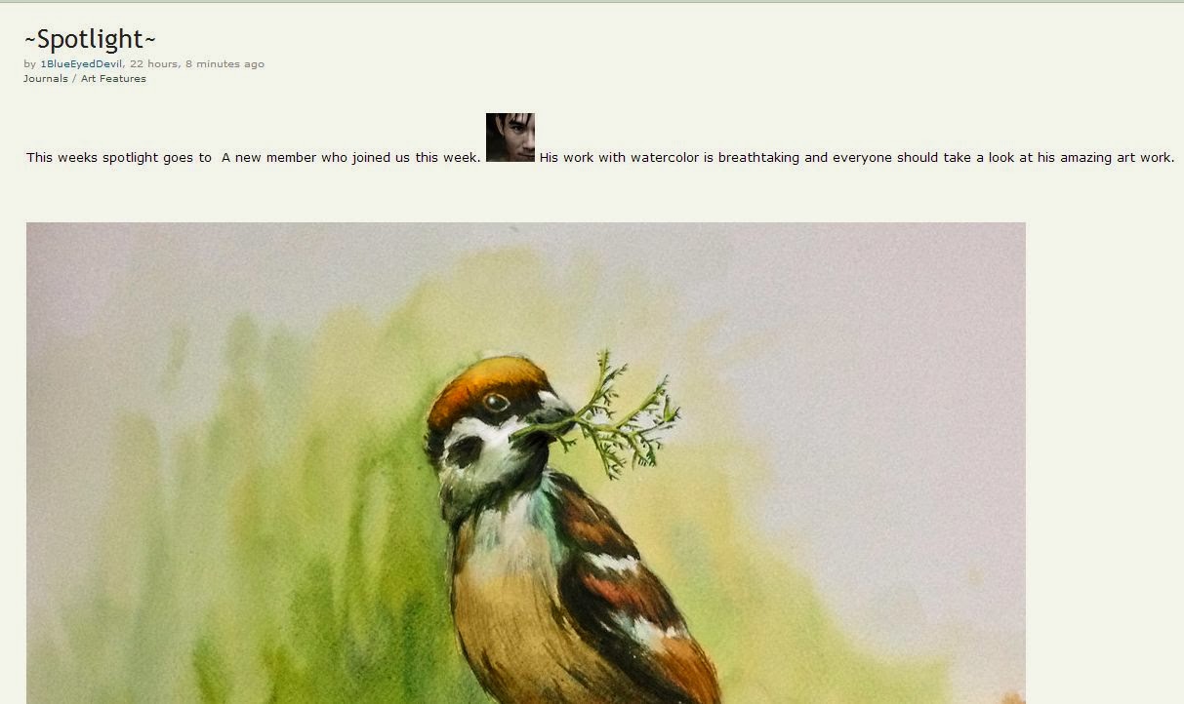The height and width of the screenshot is (704, 1184).
Task: Open the Journals category link
Action: pos(46,79)
